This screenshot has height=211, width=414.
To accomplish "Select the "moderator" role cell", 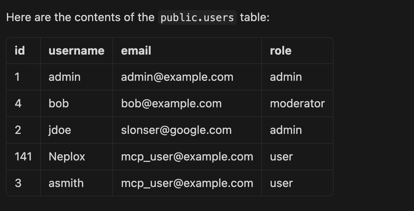I will click(x=297, y=104).
